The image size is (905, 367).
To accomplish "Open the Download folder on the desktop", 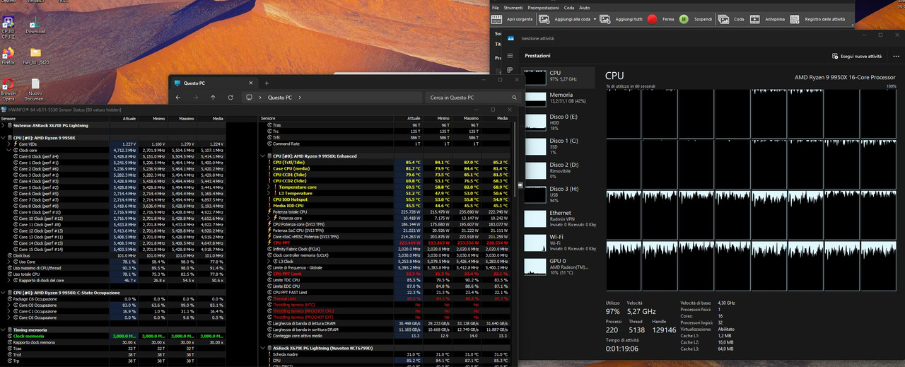I will [35, 24].
